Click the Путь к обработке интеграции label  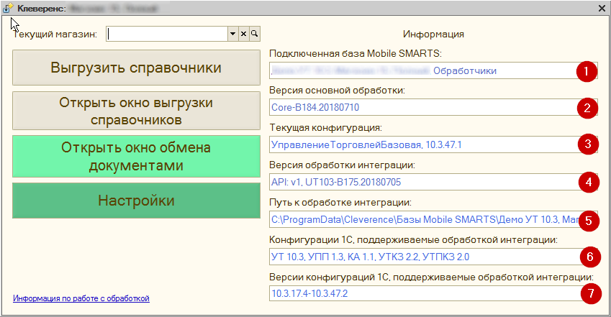[340, 203]
